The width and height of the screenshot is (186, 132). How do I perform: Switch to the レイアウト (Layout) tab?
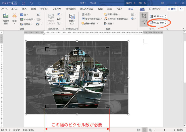click(57, 9)
